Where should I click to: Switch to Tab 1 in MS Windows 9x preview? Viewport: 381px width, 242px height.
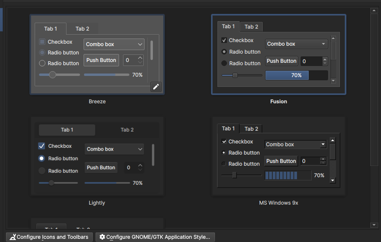(x=228, y=128)
